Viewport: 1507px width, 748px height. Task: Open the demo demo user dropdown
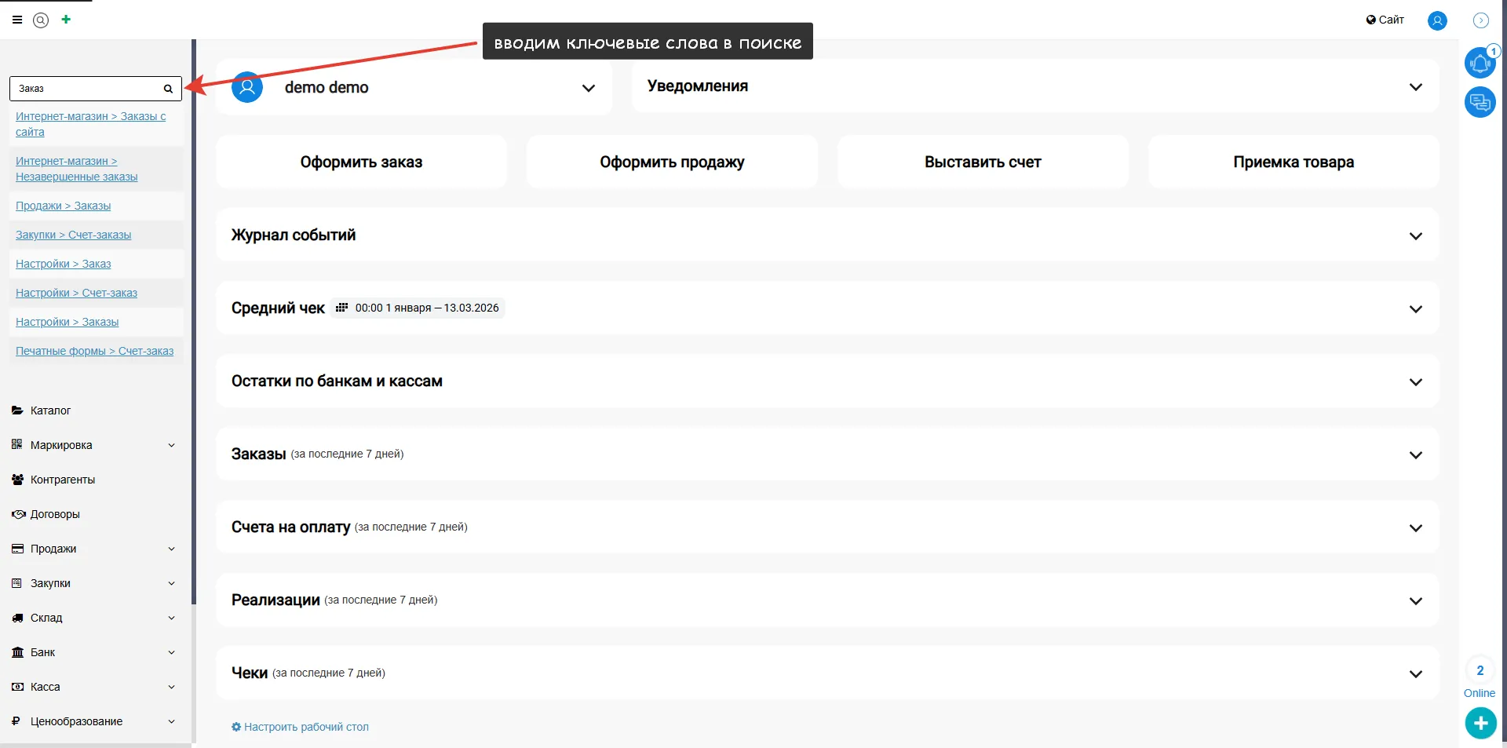pyautogui.click(x=588, y=88)
